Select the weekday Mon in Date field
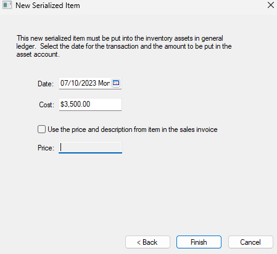 point(104,83)
